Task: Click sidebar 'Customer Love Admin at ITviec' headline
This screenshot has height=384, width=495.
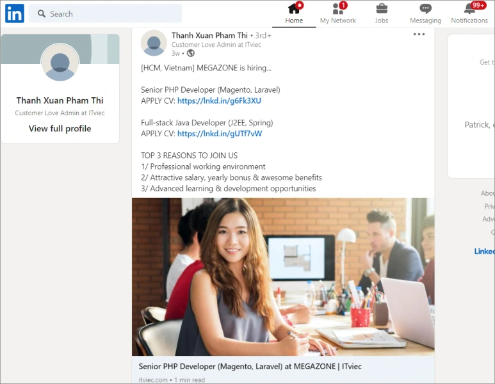Action: (60, 113)
